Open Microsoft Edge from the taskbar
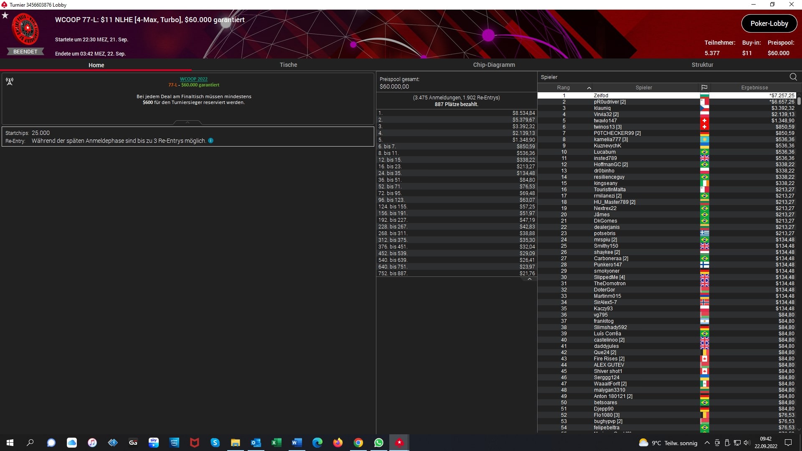Viewport: 802px width, 451px height. point(317,443)
